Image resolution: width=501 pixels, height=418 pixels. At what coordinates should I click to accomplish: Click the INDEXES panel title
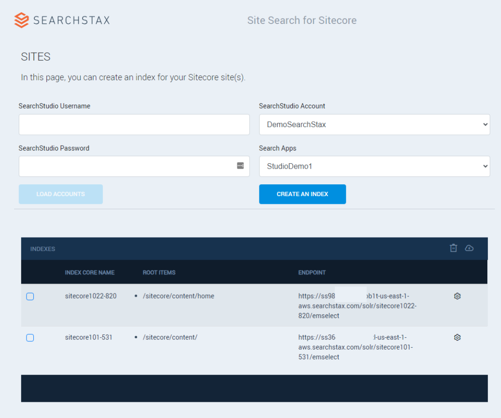[43, 249]
